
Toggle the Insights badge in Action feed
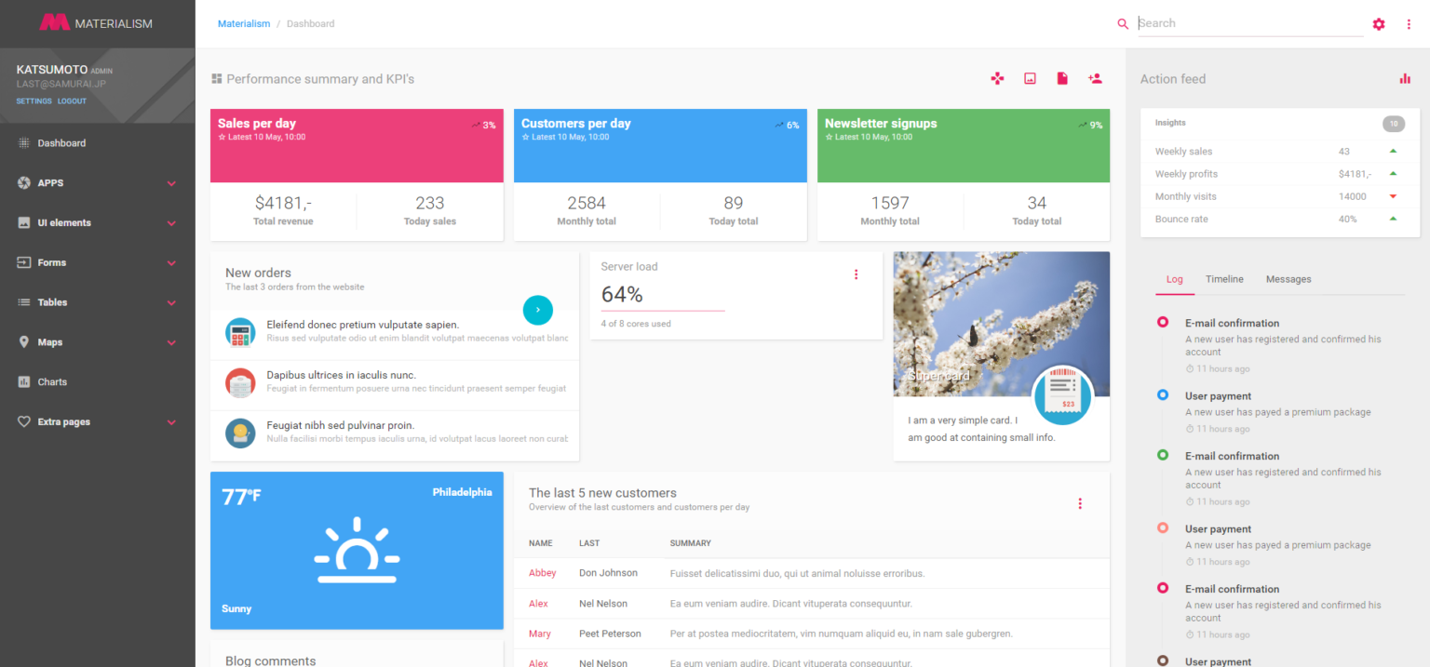coord(1394,123)
